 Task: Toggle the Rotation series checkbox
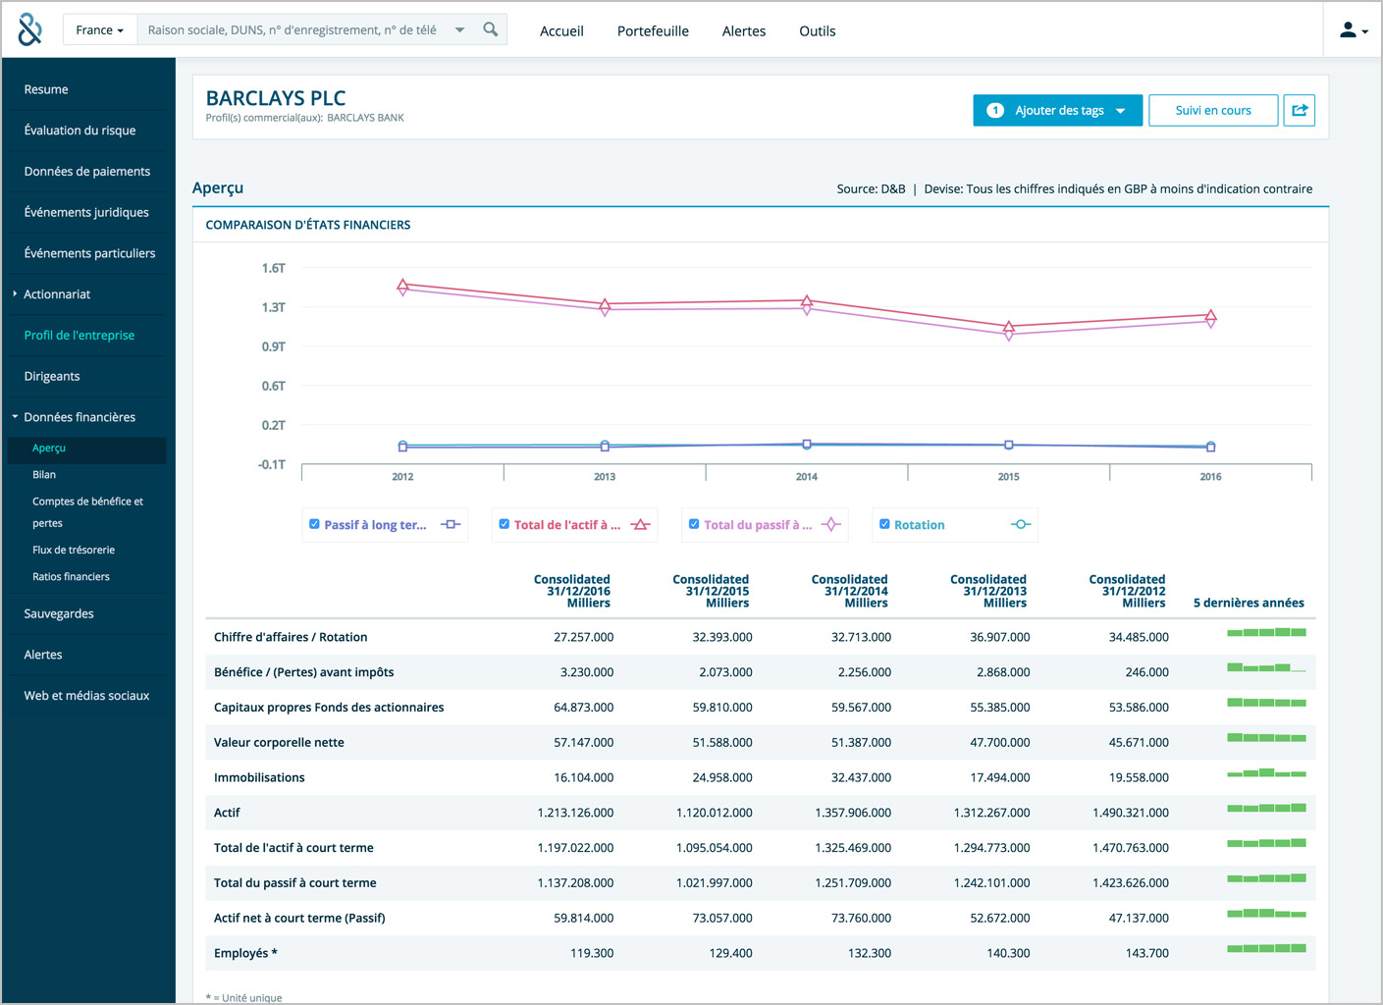(884, 524)
